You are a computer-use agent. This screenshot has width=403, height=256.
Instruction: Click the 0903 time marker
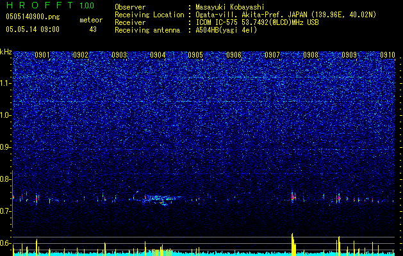pyautogui.click(x=119, y=55)
